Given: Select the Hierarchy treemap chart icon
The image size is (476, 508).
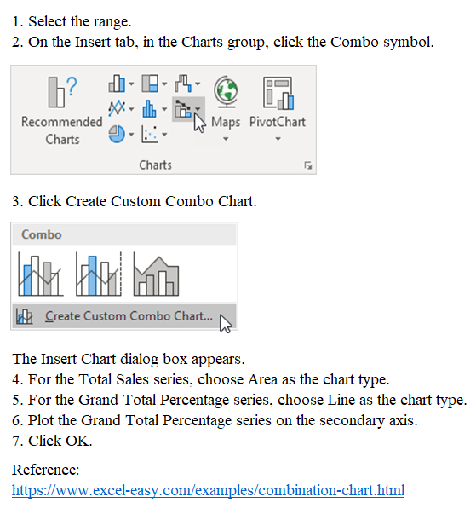Looking at the screenshot, I should pyautogui.click(x=150, y=84).
